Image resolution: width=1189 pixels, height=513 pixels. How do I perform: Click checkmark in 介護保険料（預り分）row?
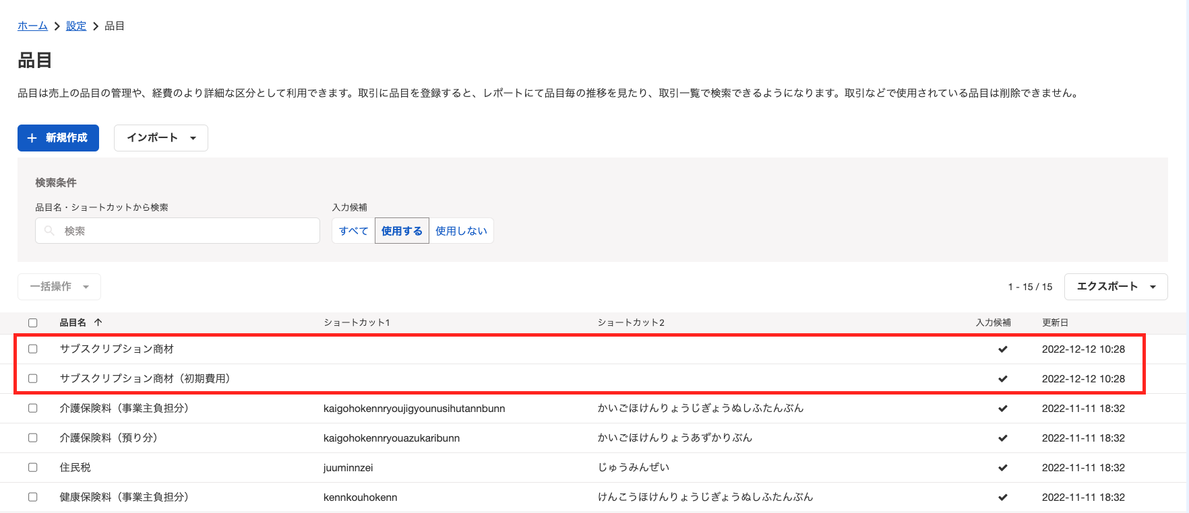point(1002,438)
